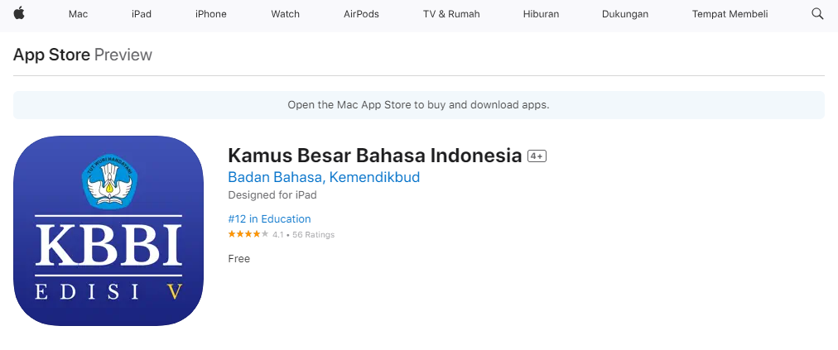
Task: Open the search magnifier icon
Action: coord(817,14)
